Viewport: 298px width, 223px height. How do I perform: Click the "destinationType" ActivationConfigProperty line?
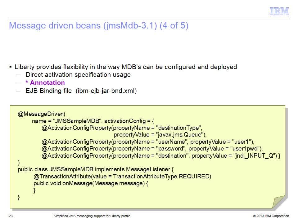point(122,128)
